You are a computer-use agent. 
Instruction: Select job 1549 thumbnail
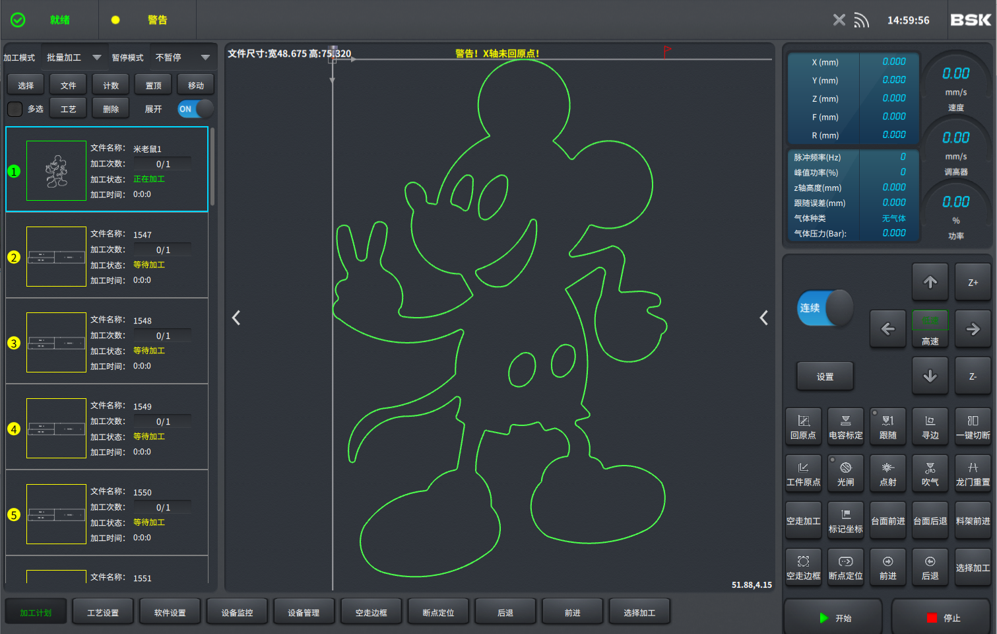click(56, 428)
